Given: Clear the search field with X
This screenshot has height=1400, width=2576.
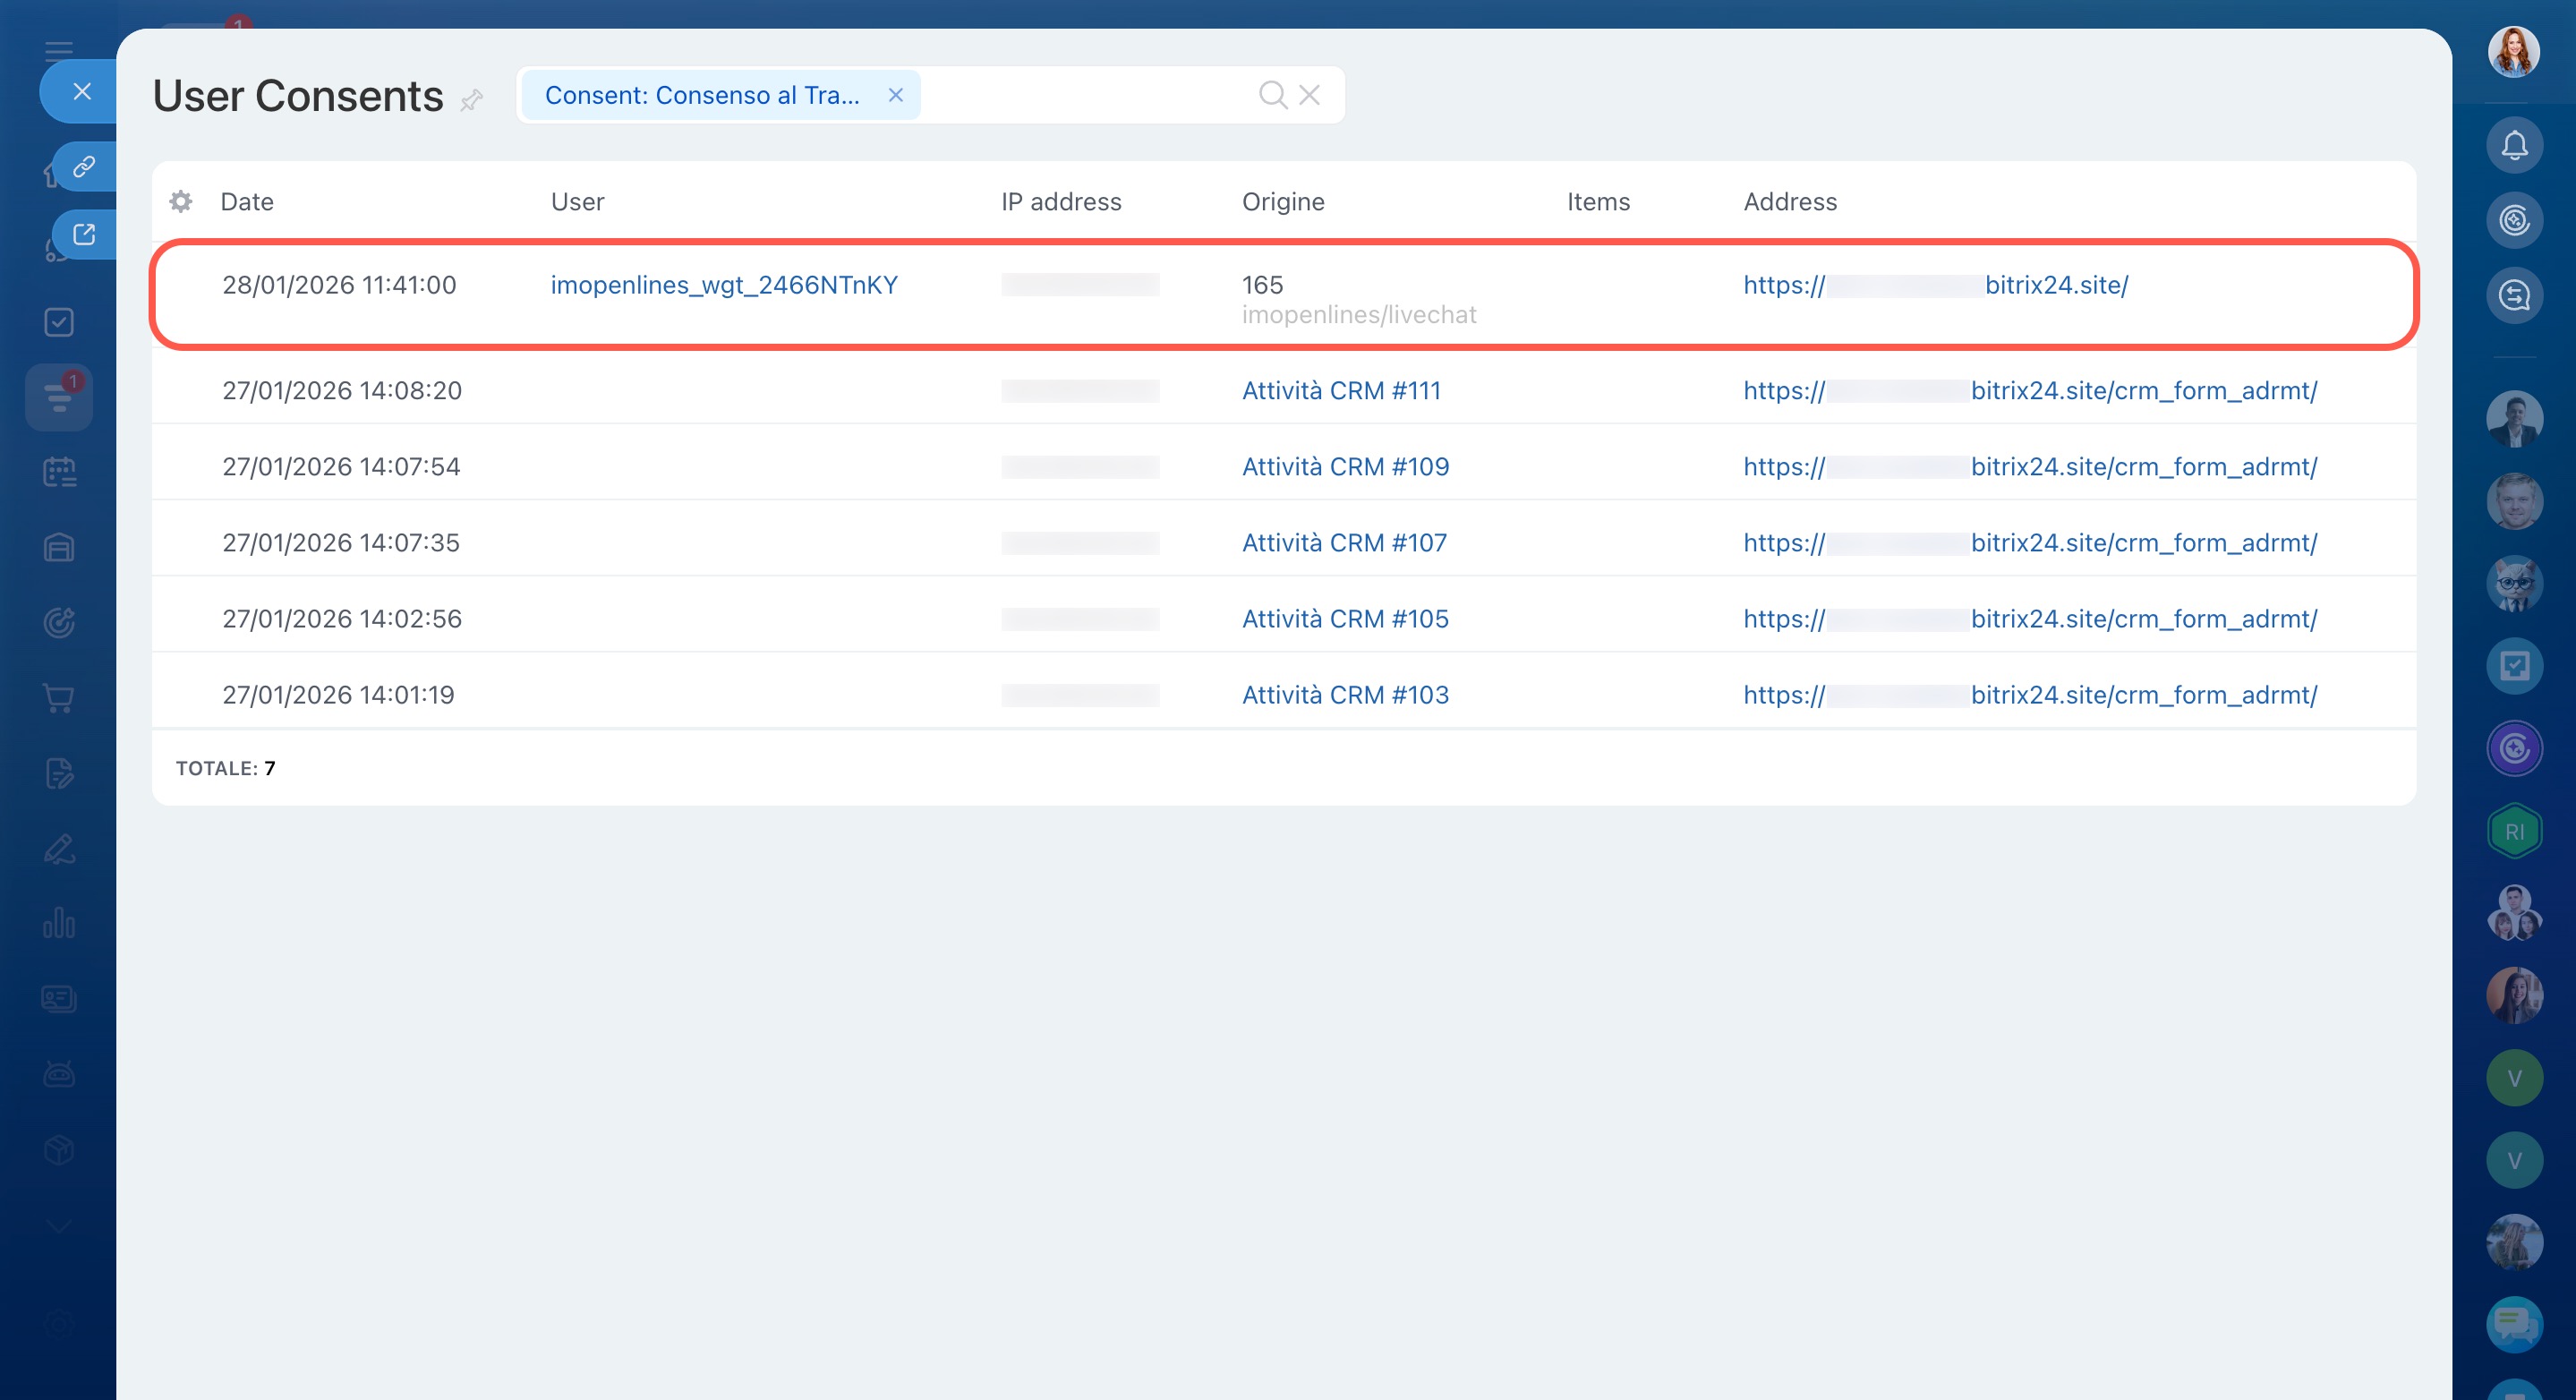Looking at the screenshot, I should coord(1309,95).
